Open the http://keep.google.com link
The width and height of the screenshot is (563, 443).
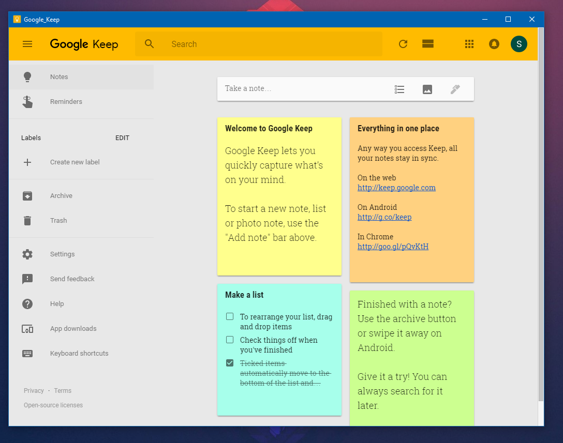396,188
